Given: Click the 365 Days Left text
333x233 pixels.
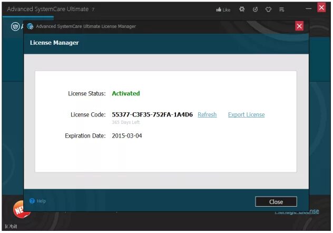Looking at the screenshot, I should pos(125,122).
